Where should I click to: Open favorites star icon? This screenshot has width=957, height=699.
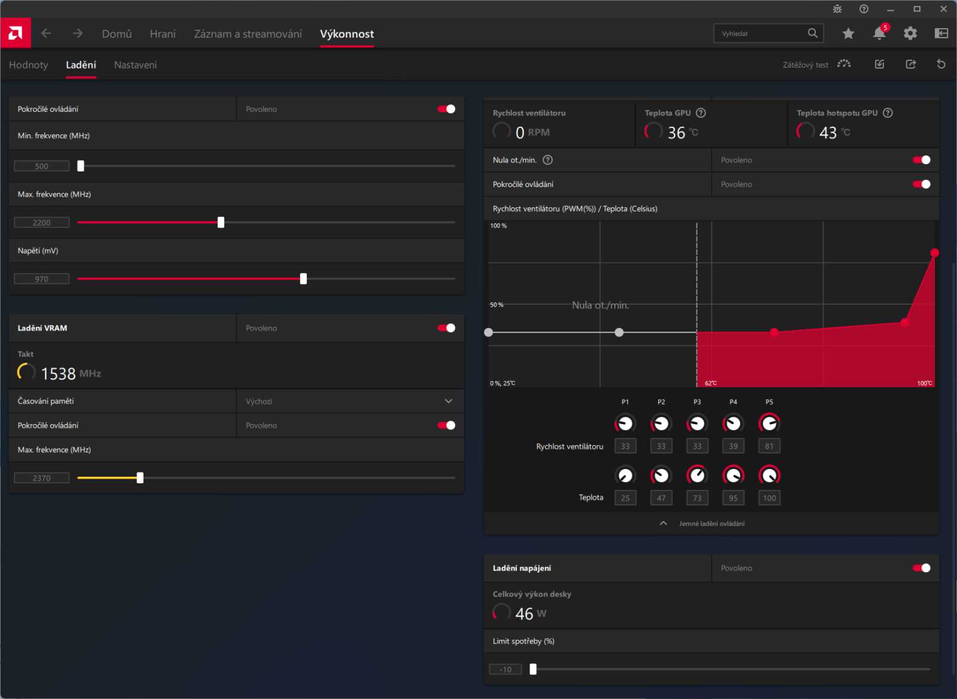848,33
